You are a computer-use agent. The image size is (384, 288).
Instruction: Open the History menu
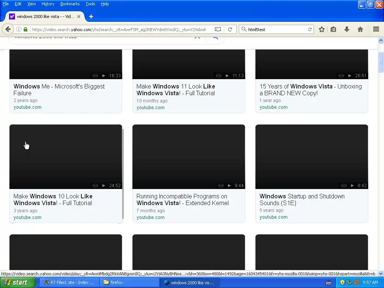point(48,4)
